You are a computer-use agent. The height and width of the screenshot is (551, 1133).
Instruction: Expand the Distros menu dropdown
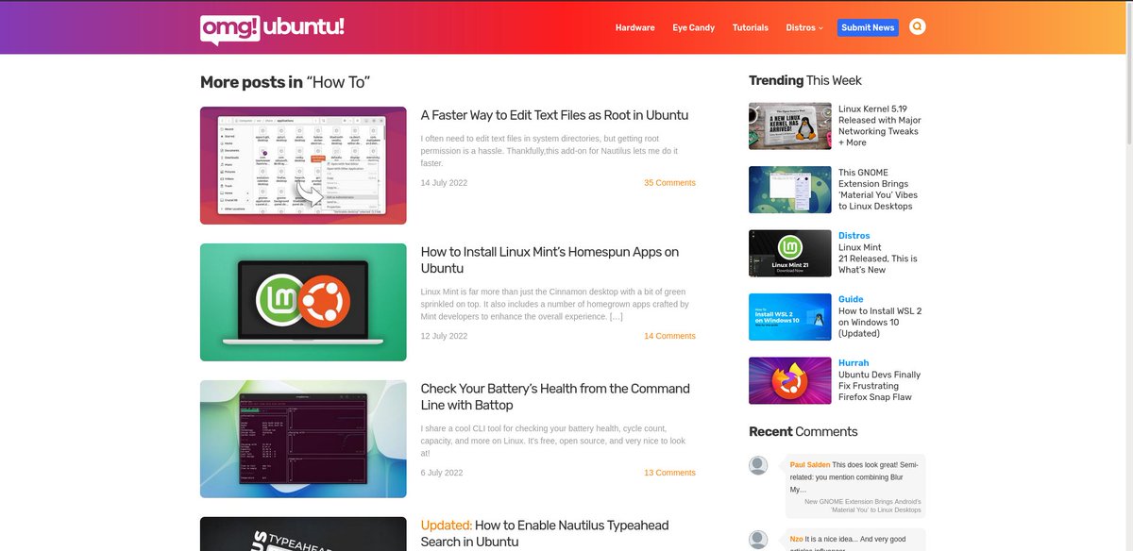click(804, 27)
